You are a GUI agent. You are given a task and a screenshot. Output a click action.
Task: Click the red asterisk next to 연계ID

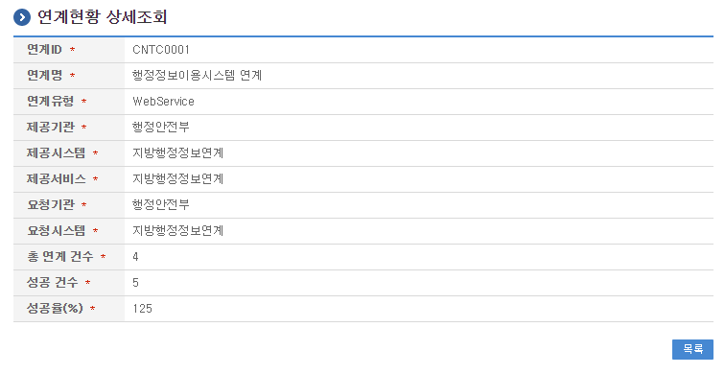point(72,50)
